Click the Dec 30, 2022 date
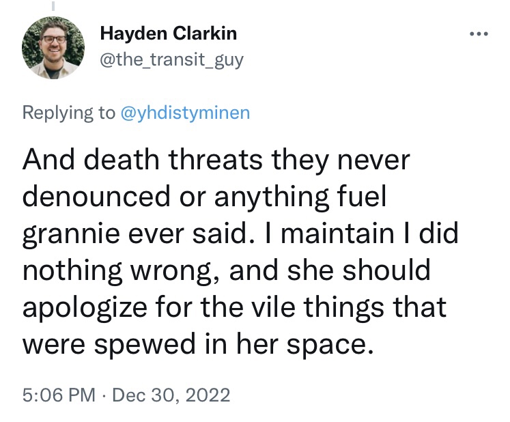The image size is (510, 422). (x=172, y=394)
